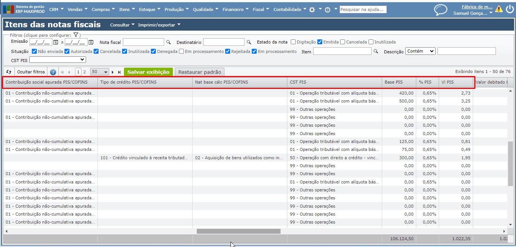Screen dimensions: 516x247
Task: Sort by the CST PIS column header
Action: coord(334,82)
